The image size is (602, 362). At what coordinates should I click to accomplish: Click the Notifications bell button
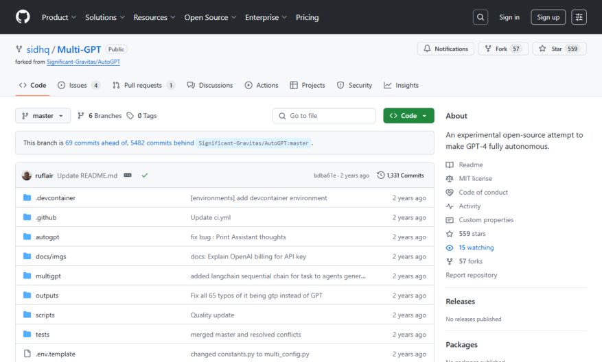point(445,49)
